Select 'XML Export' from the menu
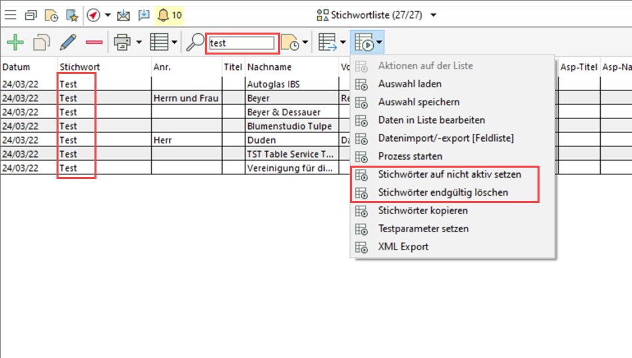The width and height of the screenshot is (632, 358). coord(403,246)
